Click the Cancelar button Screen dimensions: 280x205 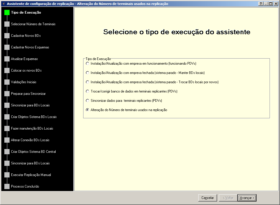(208, 198)
